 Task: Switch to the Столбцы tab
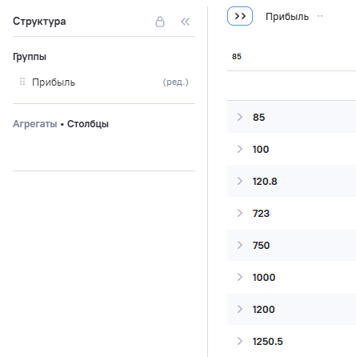[x=88, y=124]
